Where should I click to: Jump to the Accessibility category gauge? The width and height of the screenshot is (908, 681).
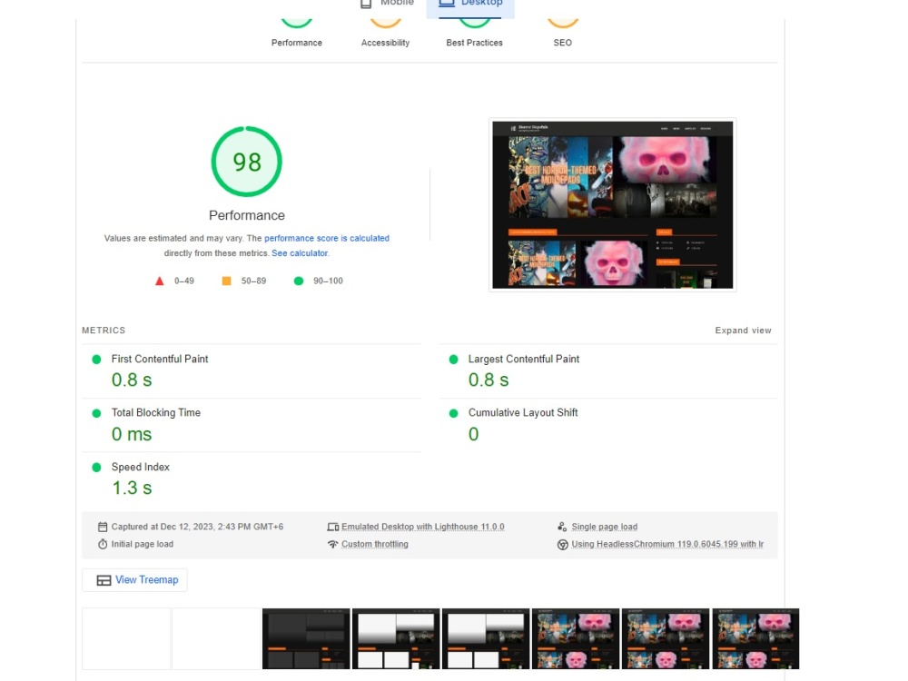click(x=385, y=34)
